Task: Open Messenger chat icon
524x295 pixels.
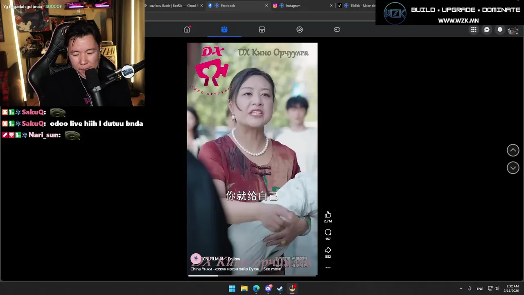Action: pos(487,29)
